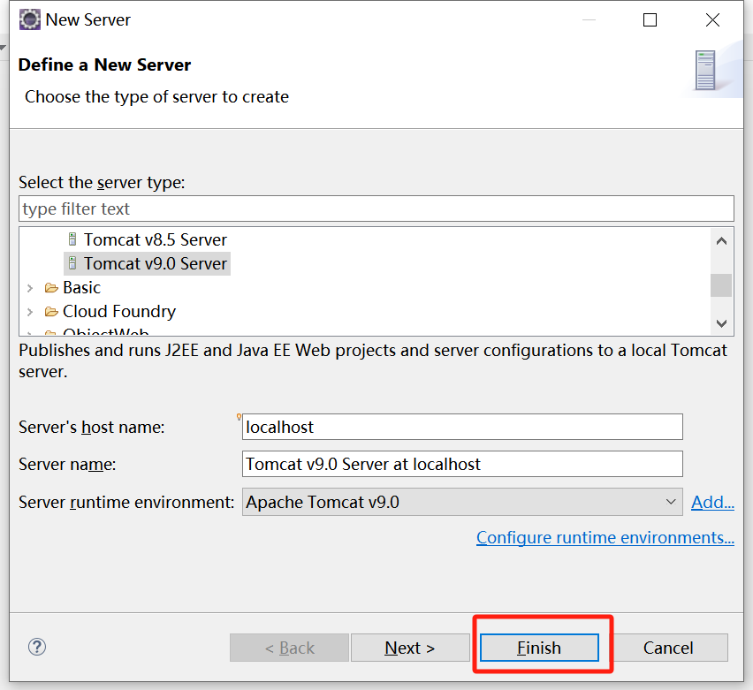Click the Tomcat v8.5 server icon
The image size is (753, 690).
click(x=72, y=239)
